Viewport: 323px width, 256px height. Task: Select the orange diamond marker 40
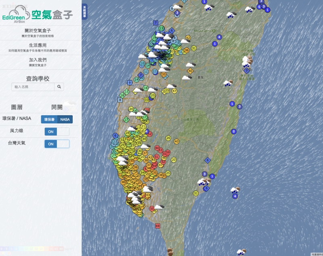coord(190,71)
